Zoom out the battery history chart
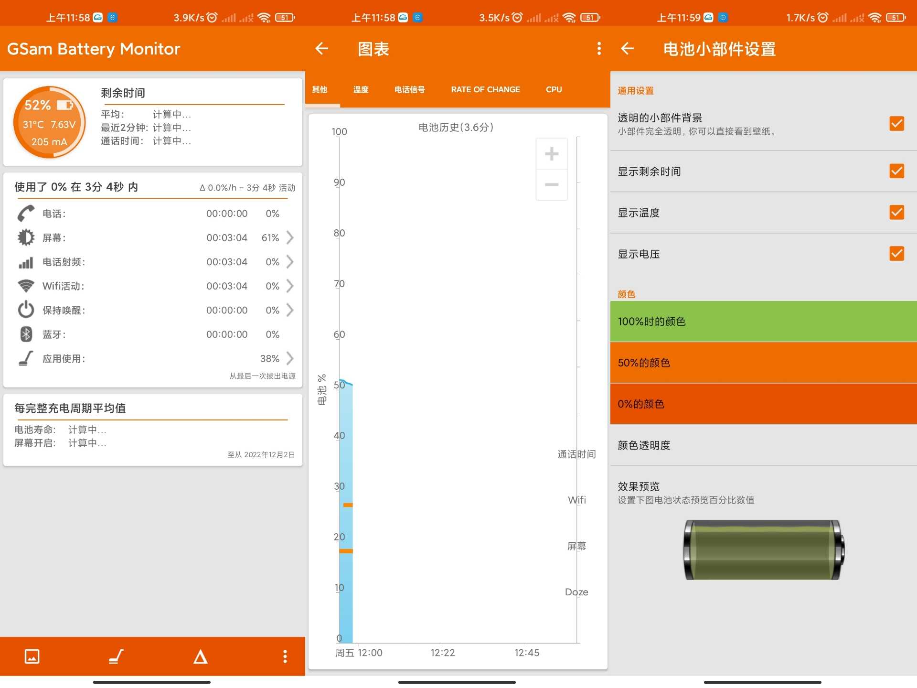The height and width of the screenshot is (688, 917). (552, 184)
